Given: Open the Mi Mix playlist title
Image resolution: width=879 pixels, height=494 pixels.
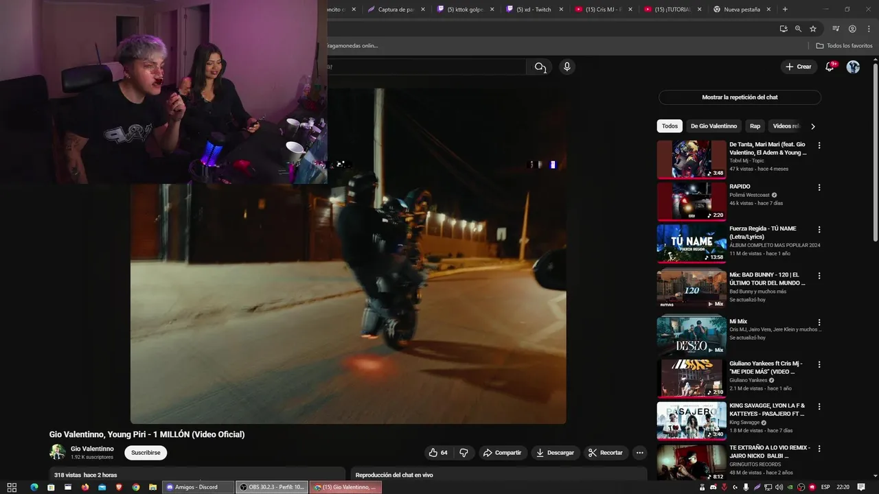Looking at the screenshot, I should 738,321.
